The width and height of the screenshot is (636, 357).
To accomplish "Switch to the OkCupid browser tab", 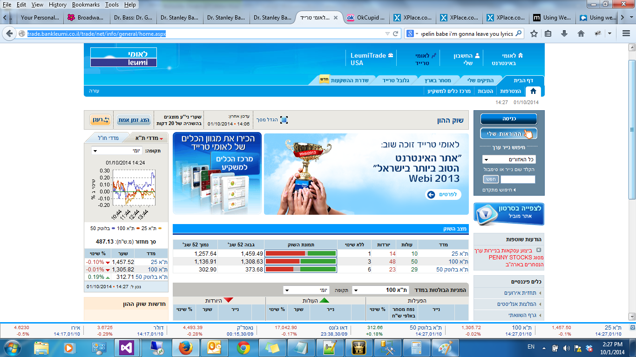I will (x=366, y=18).
